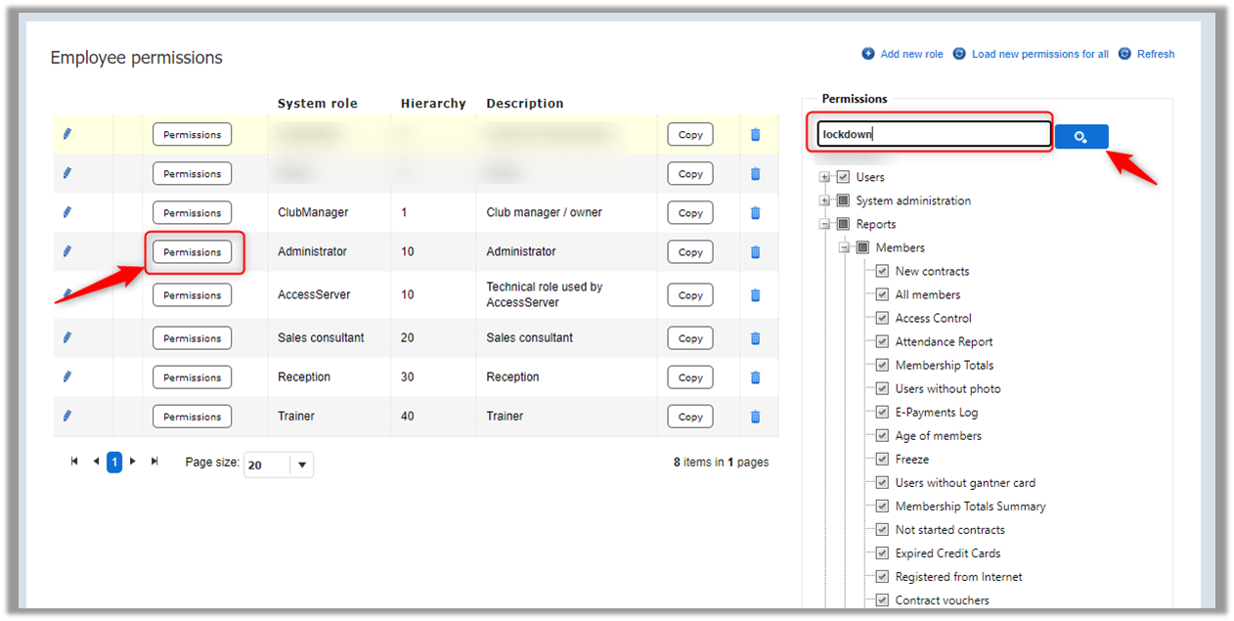Viewport: 1234px width, 621px height.
Task: Click the pencil edit icon for ClubManager
Action: [67, 212]
